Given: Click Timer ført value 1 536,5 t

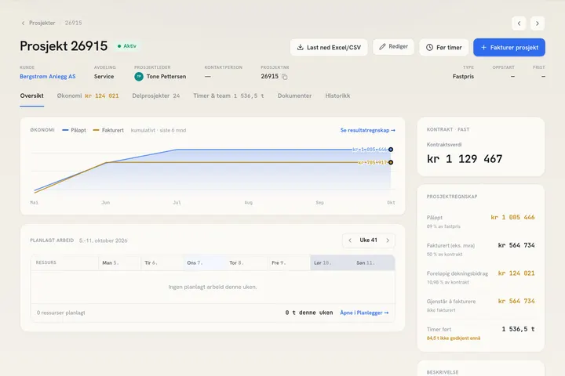Looking at the screenshot, I should click(x=518, y=329).
